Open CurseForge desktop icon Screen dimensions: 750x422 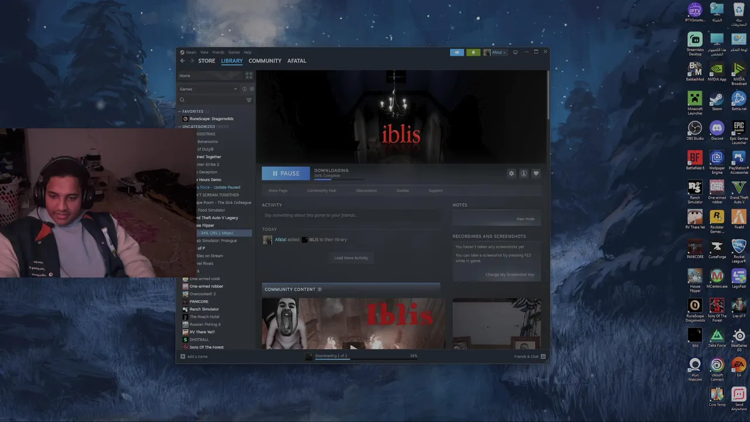[x=717, y=249]
